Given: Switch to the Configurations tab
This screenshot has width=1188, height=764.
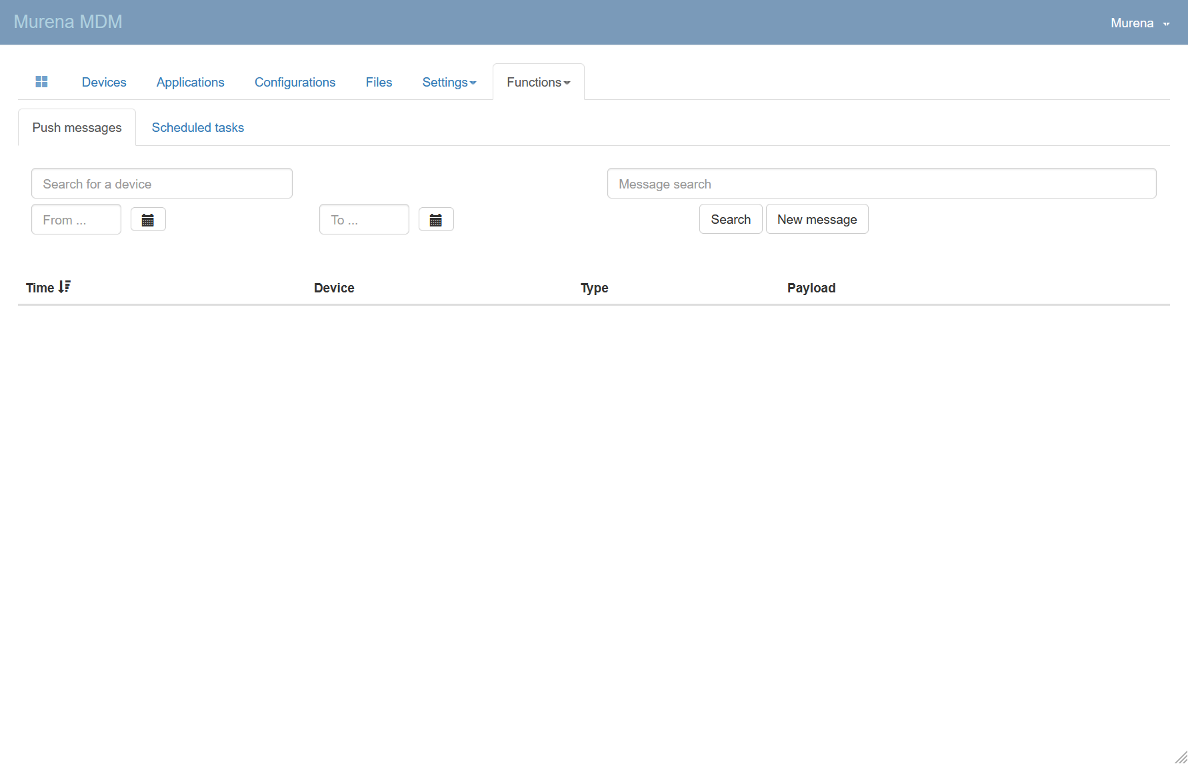Looking at the screenshot, I should pyautogui.click(x=295, y=82).
